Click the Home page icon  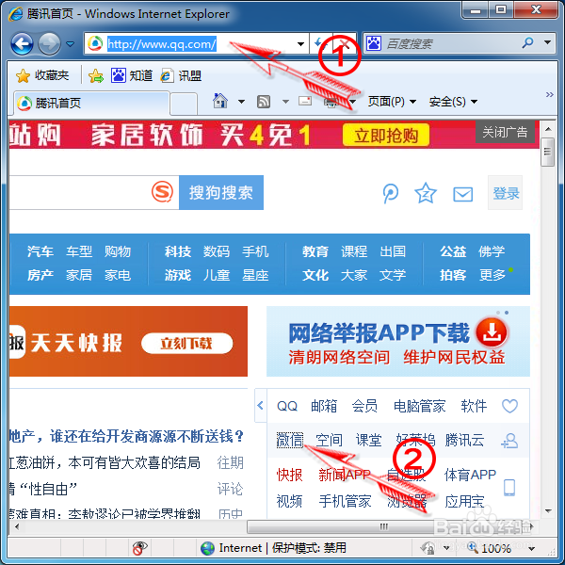click(x=220, y=101)
